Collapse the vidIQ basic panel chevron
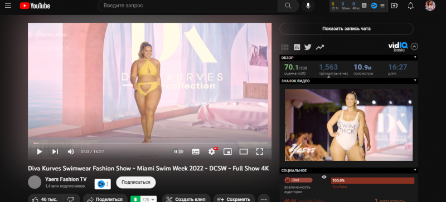The height and width of the screenshot is (202, 446). click(414, 47)
